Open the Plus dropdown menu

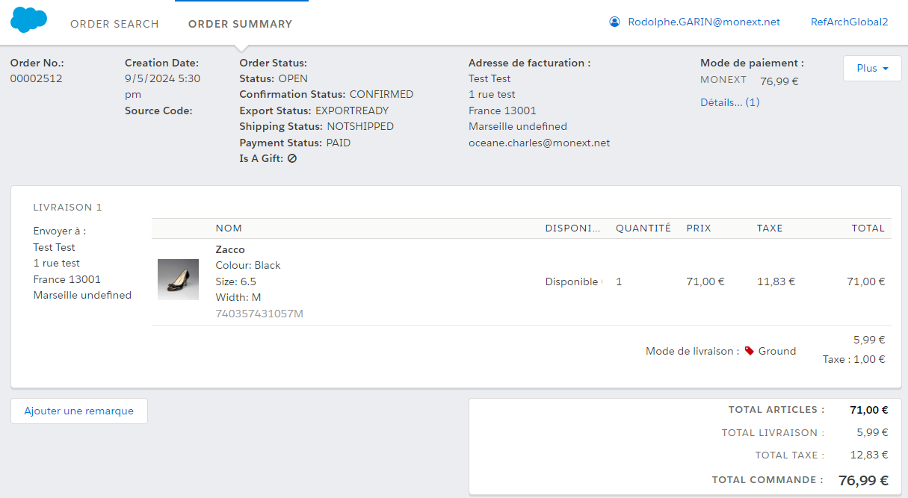click(871, 68)
